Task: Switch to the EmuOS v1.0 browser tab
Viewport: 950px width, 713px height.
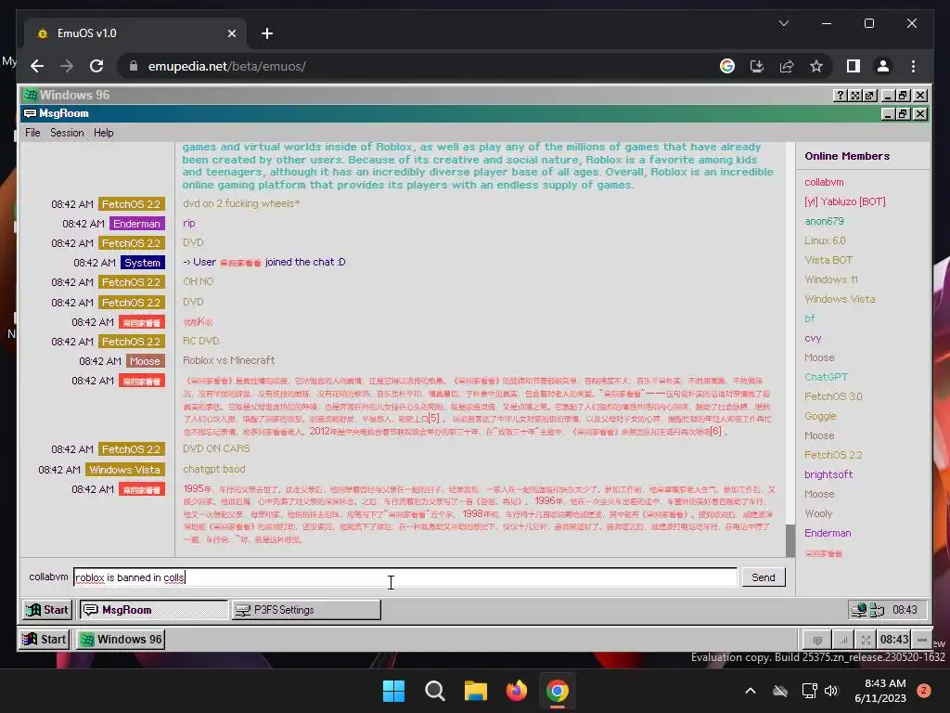Action: pyautogui.click(x=135, y=33)
